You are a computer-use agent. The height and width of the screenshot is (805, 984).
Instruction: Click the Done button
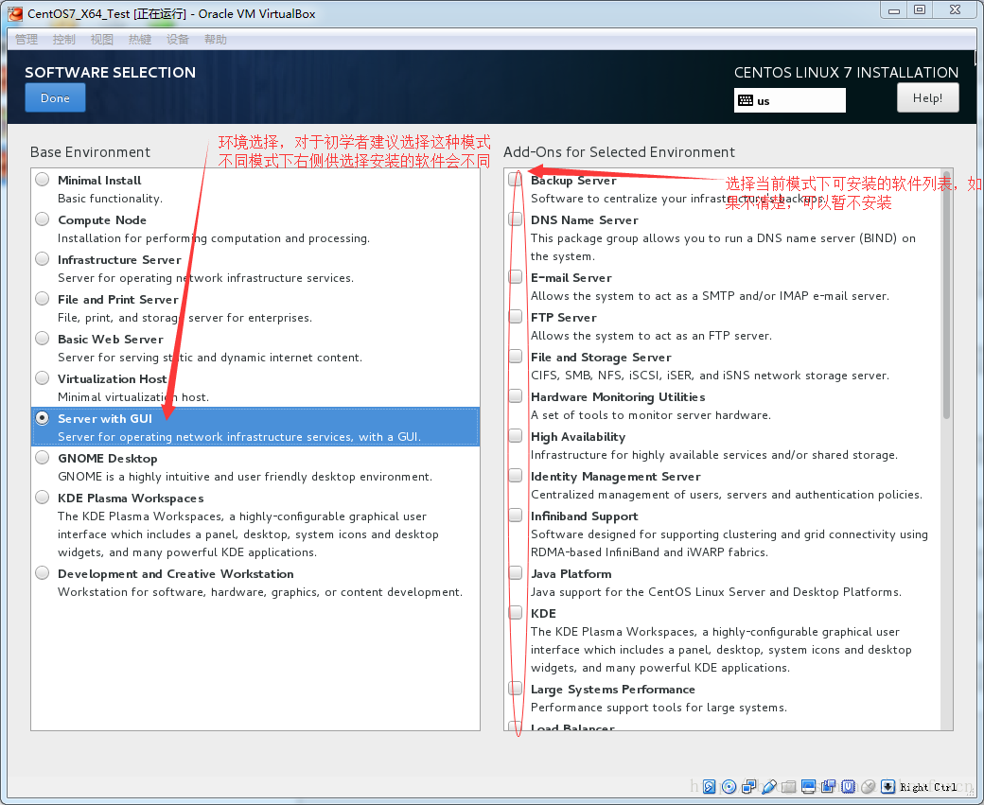tap(55, 97)
